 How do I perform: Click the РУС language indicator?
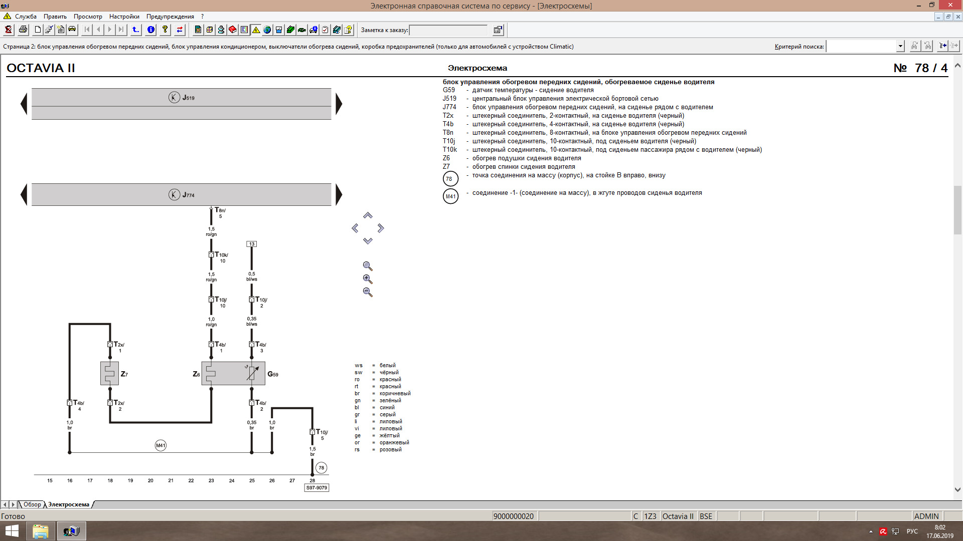pyautogui.click(x=912, y=531)
